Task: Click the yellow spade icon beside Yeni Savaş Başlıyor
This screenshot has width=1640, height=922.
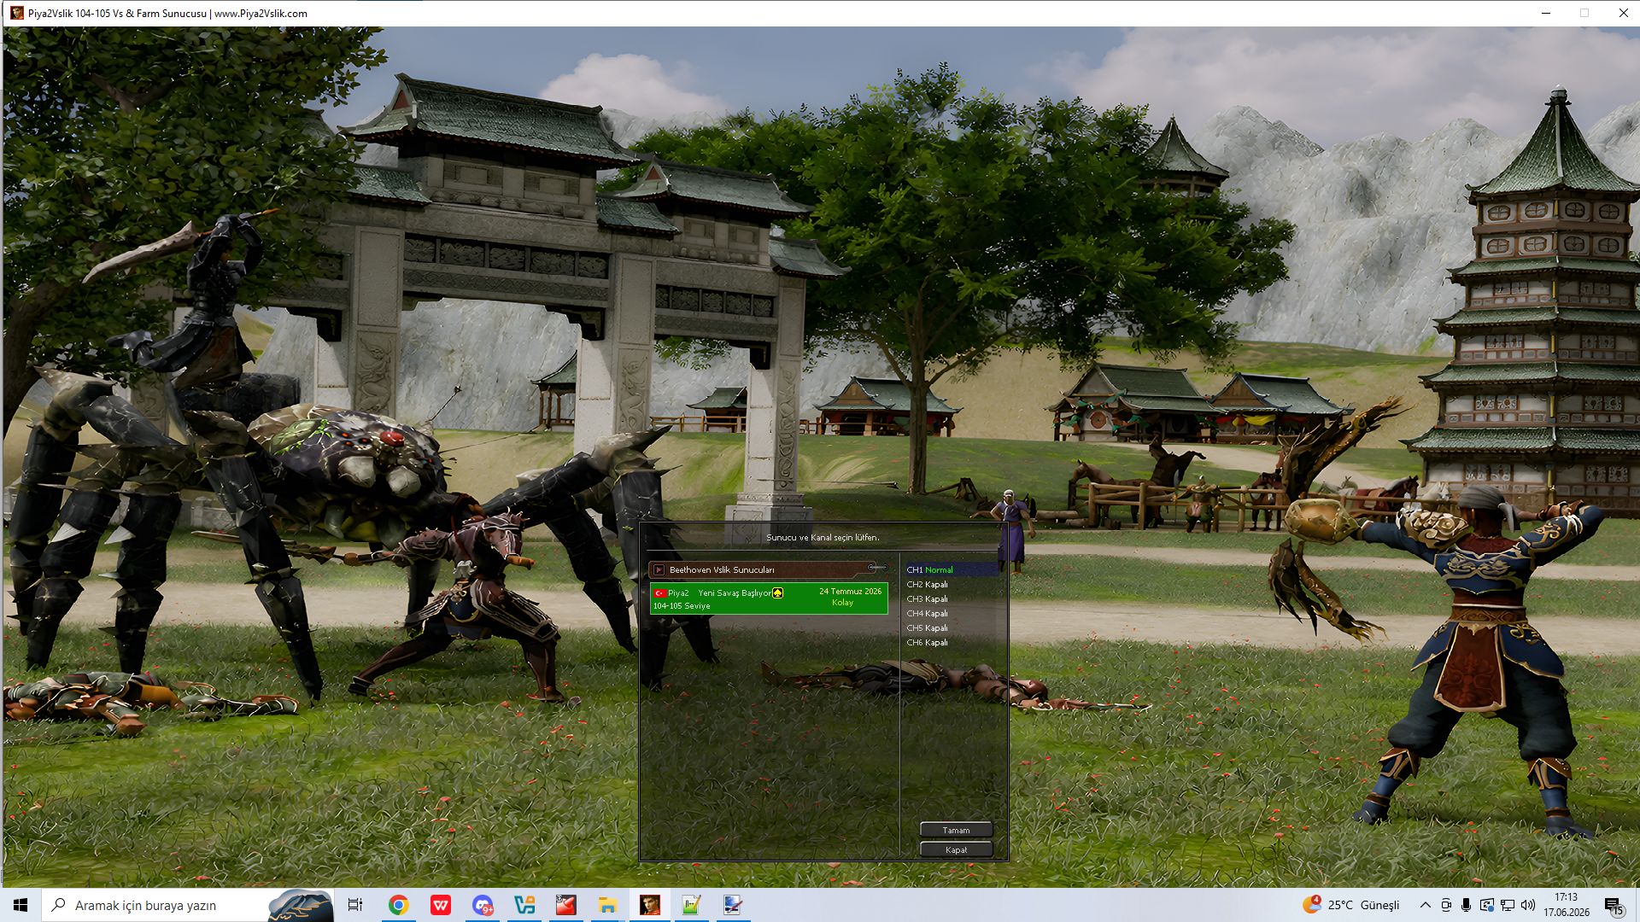Action: (x=777, y=593)
